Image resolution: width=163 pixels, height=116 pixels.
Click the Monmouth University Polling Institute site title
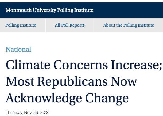[49, 10]
